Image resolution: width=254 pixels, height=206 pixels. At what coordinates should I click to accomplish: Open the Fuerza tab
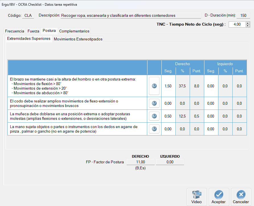click(x=33, y=31)
